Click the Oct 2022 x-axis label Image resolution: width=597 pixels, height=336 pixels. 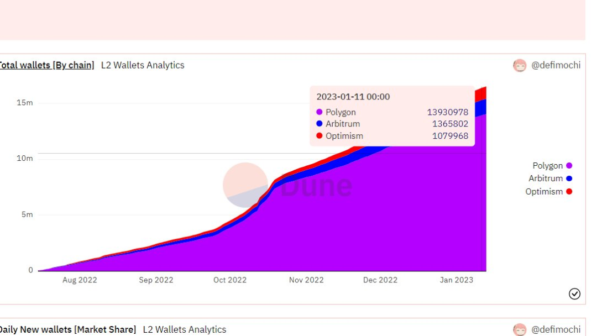click(229, 280)
